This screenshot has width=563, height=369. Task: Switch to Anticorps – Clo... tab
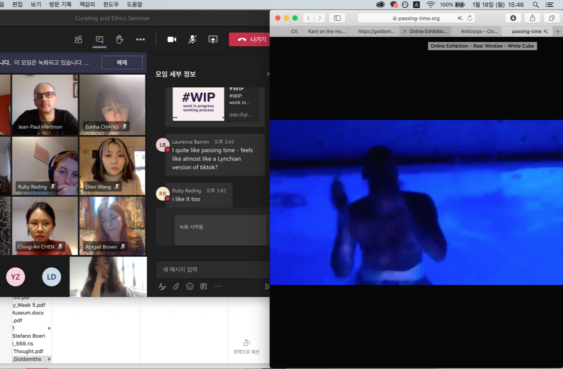pos(479,31)
